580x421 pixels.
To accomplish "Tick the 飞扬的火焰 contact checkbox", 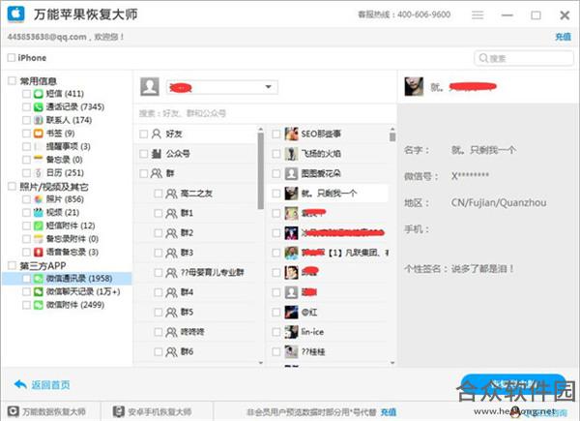I will 275,153.
